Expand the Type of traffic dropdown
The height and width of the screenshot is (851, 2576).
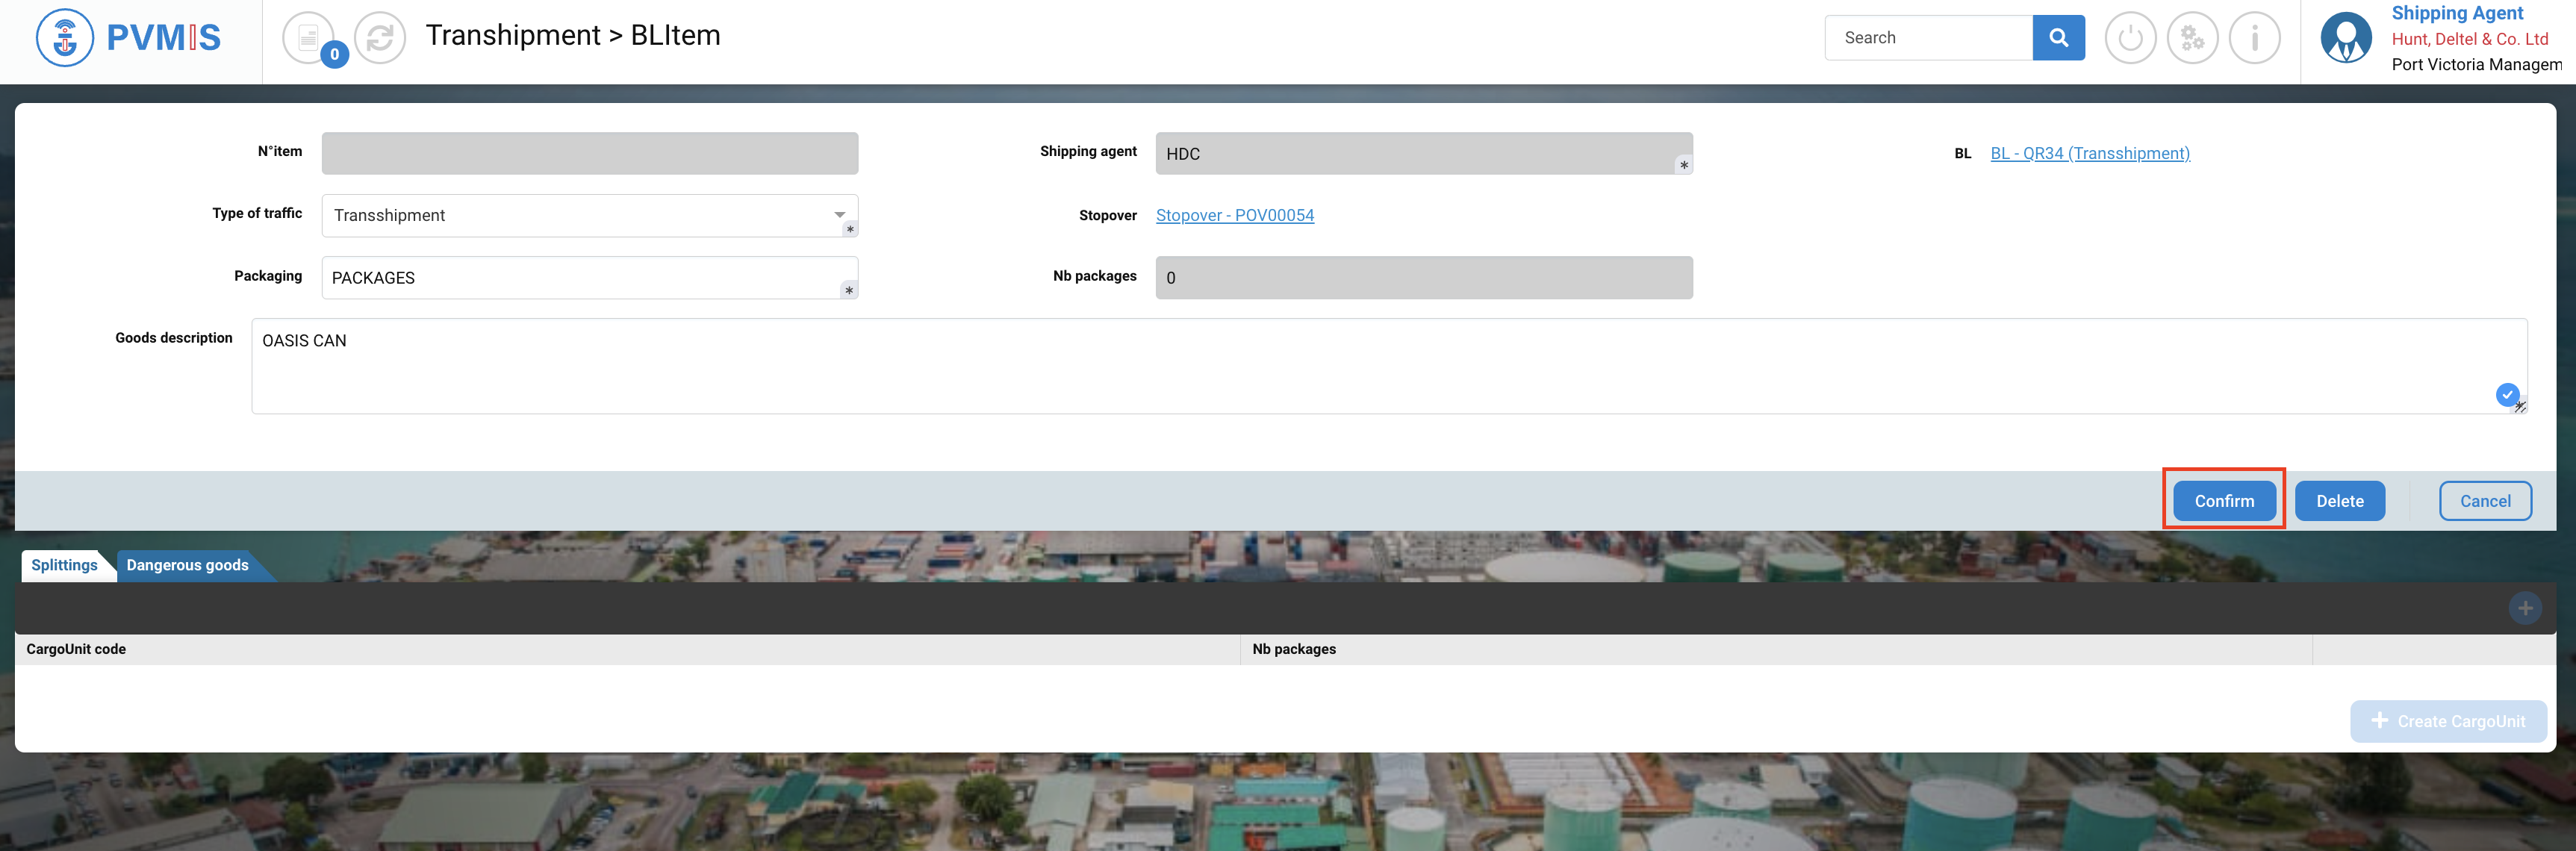pyautogui.click(x=839, y=215)
